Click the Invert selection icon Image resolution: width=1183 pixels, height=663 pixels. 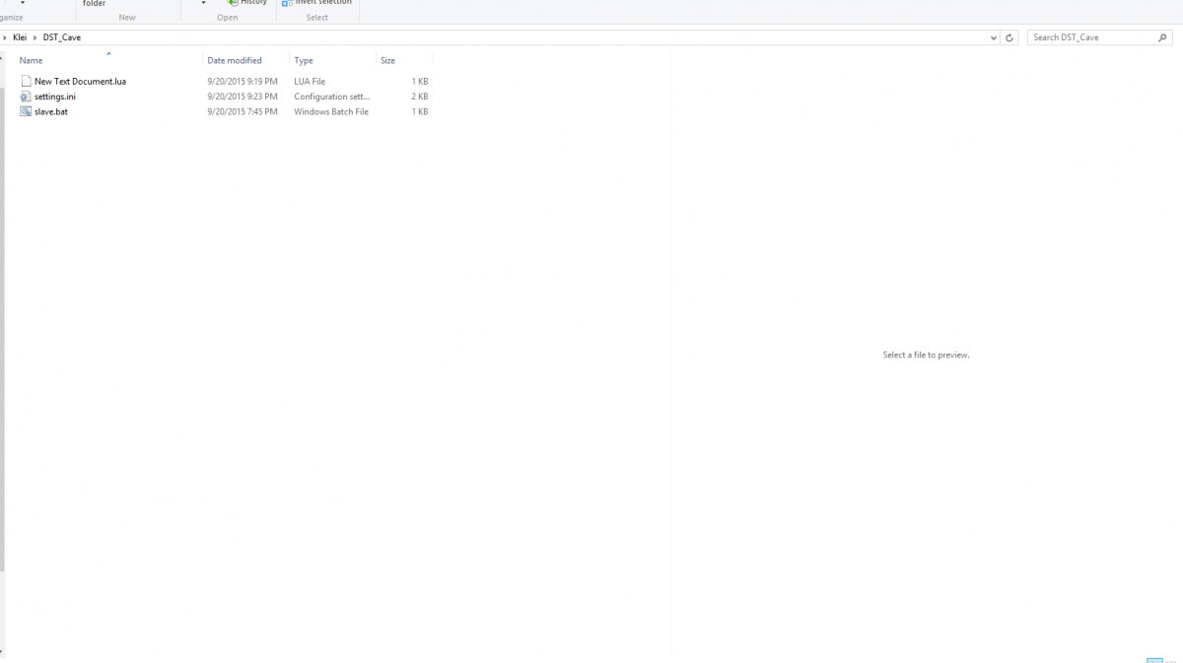287,3
